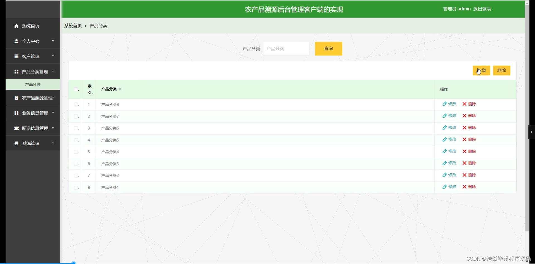Click the 农产品溯源管理 sidebar icon
Image resolution: width=535 pixels, height=264 pixels.
tap(16, 98)
